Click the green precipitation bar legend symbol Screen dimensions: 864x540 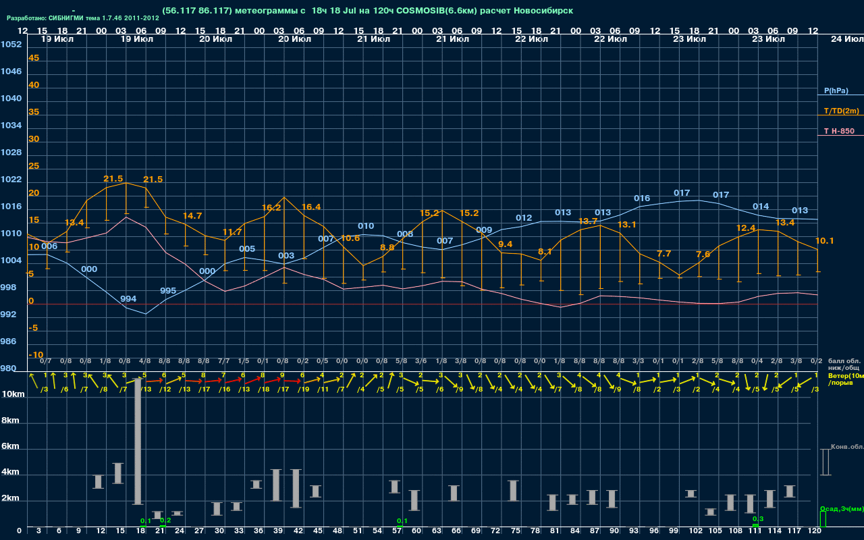click(823, 520)
